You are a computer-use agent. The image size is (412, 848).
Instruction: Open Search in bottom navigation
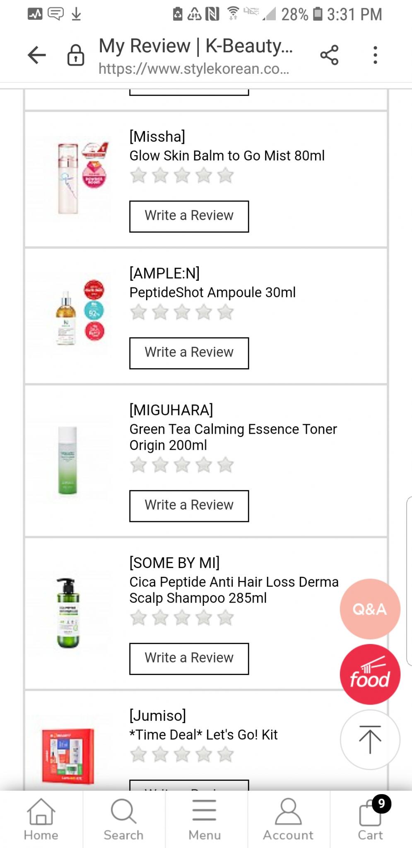pos(123,819)
